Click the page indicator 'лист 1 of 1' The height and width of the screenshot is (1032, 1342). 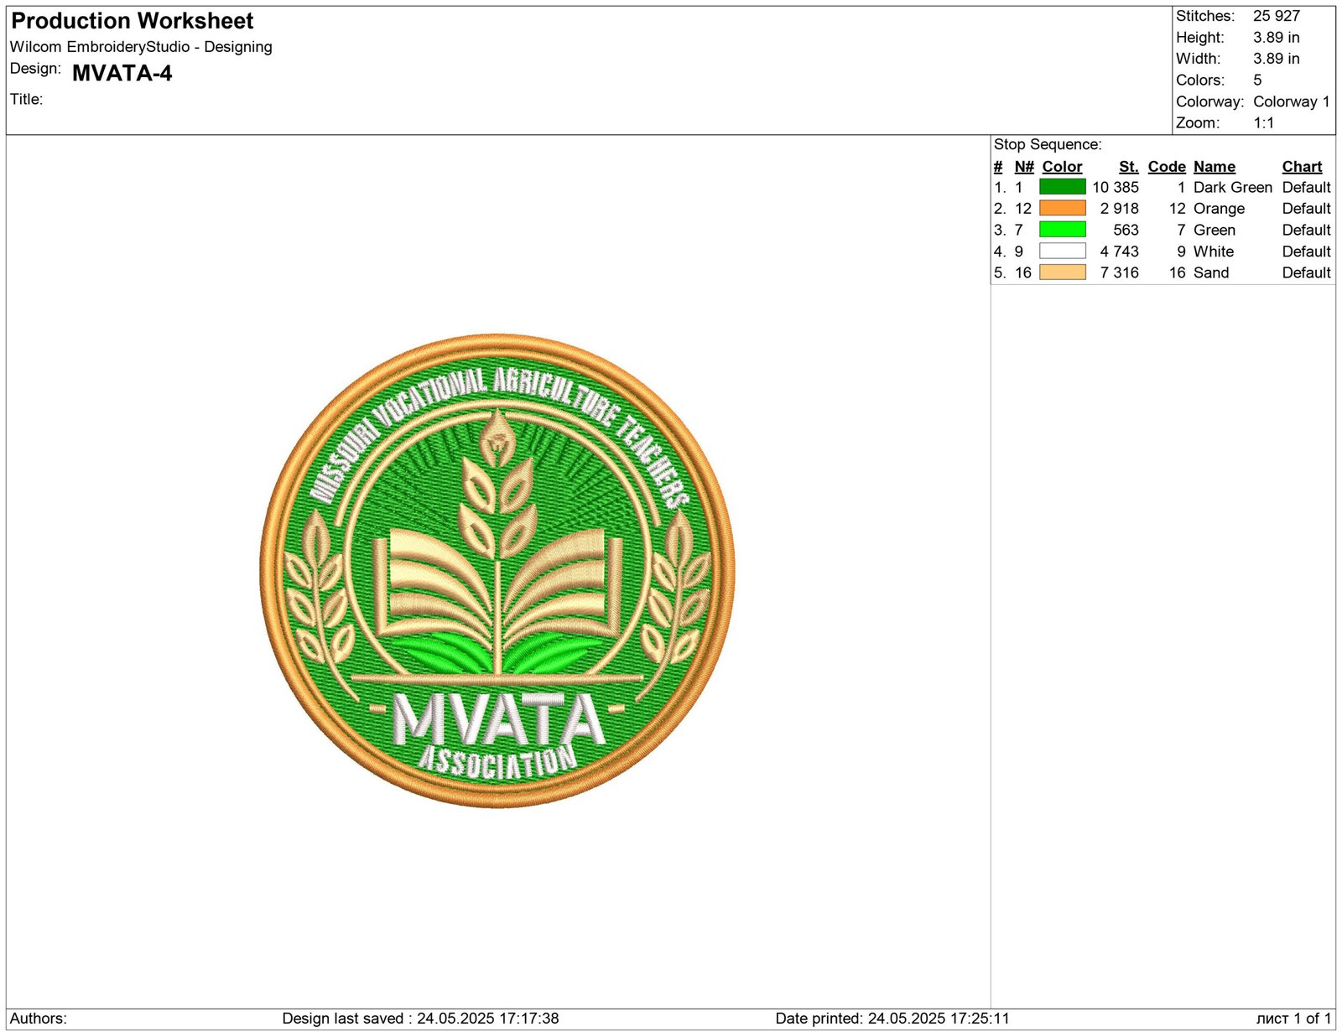[1293, 1019]
